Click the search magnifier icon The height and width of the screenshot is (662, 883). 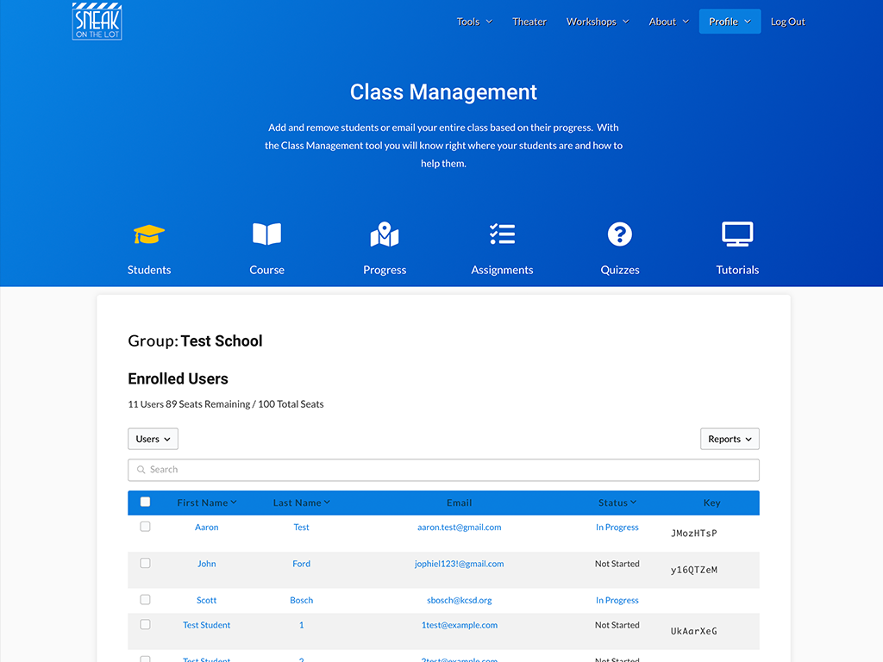141,470
